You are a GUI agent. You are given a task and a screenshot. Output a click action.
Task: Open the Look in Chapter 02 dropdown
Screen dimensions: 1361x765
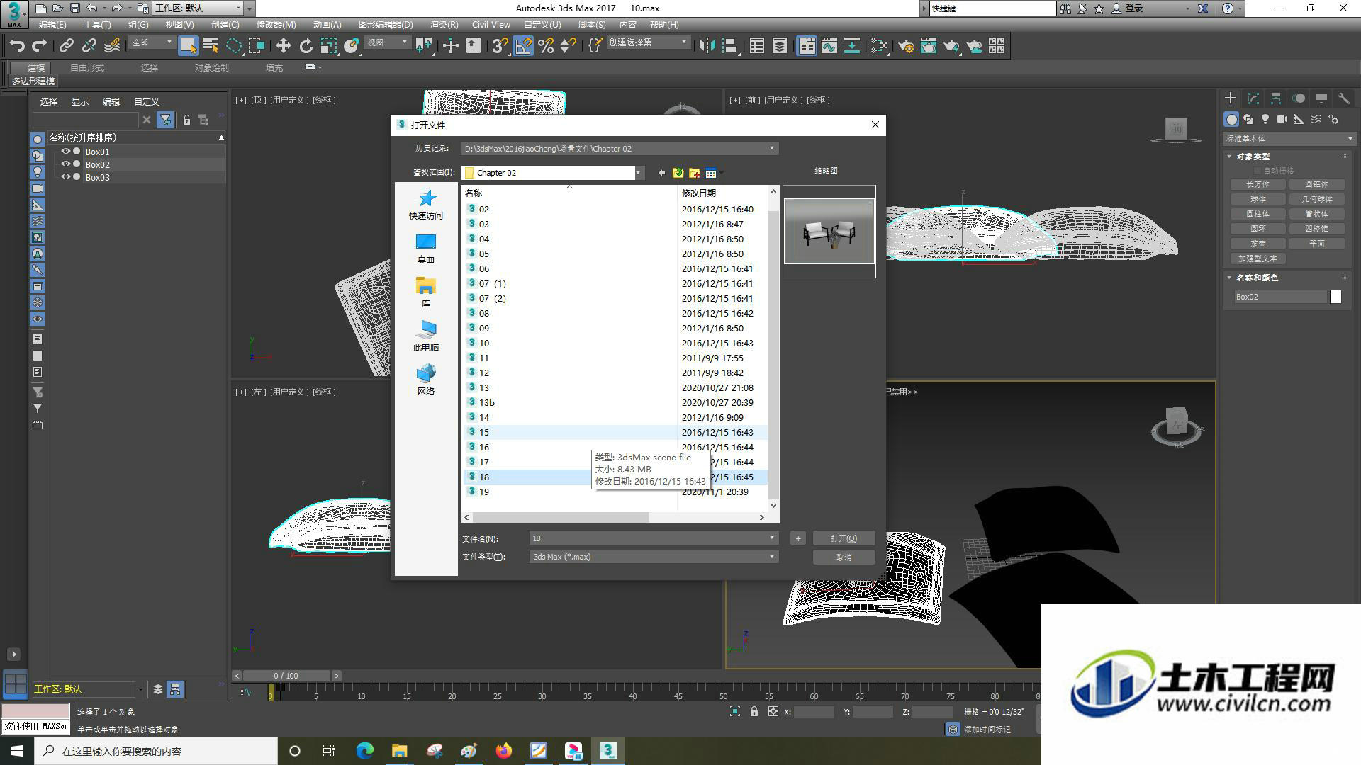(x=638, y=173)
